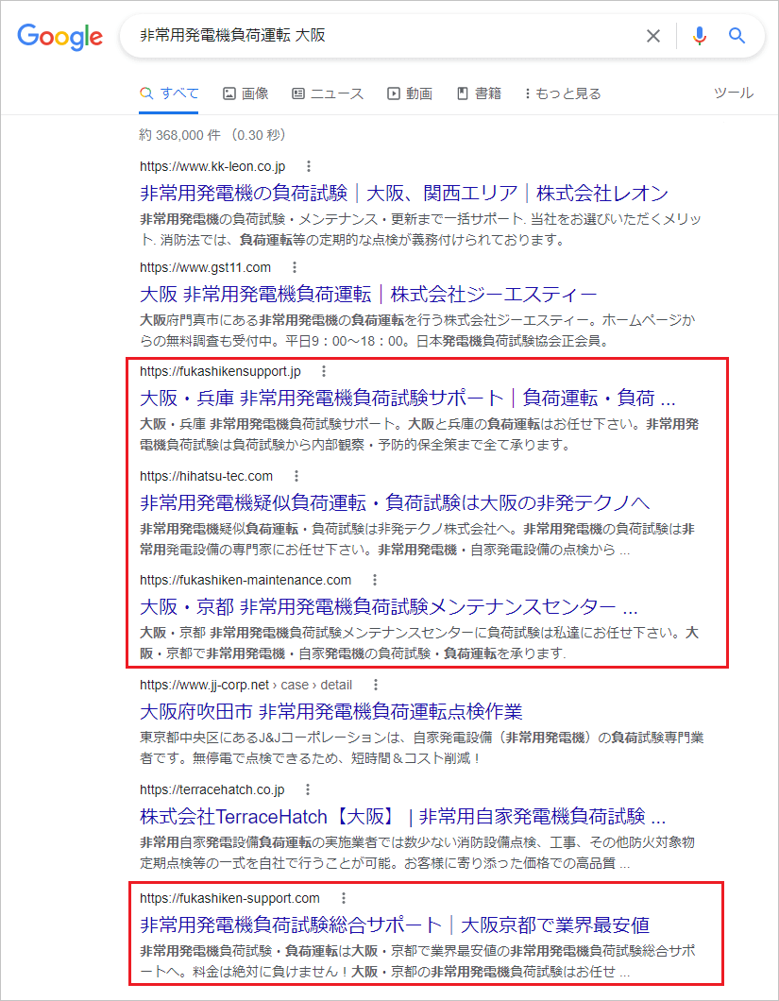The width and height of the screenshot is (779, 1001).
Task: Open the 株式会社レオン result title link
Action: point(403,193)
